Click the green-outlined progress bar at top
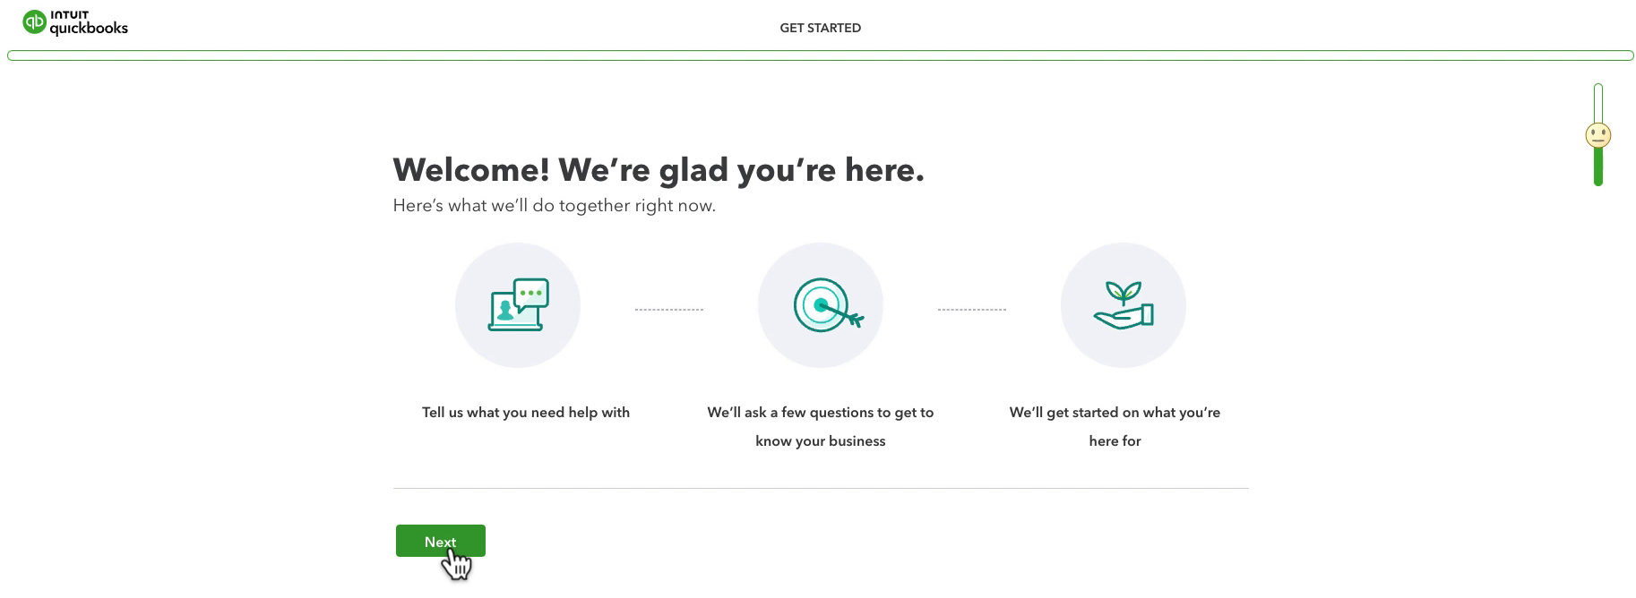 click(820, 56)
